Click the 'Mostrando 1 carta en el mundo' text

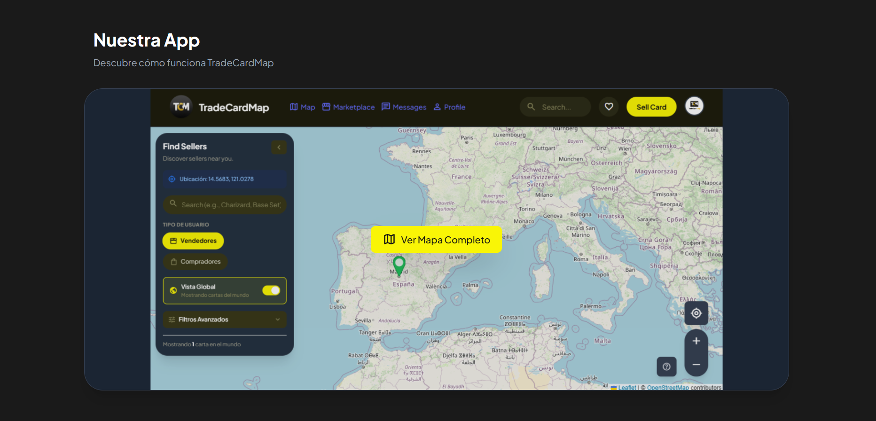click(202, 344)
